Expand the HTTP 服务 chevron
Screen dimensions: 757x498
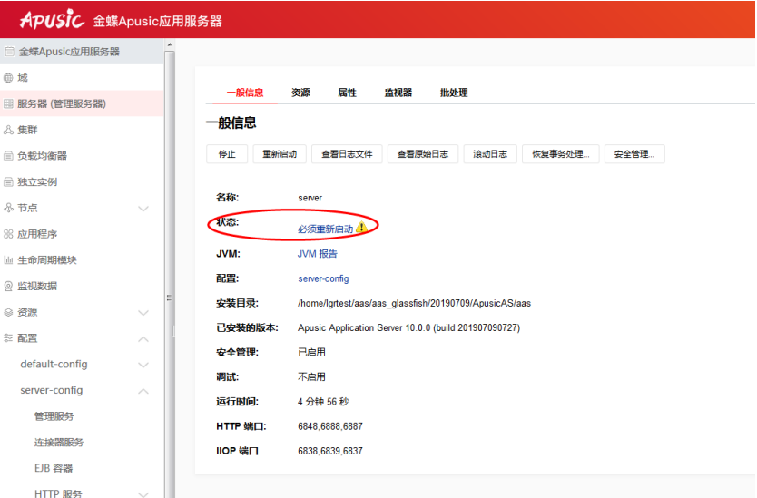coord(143,494)
